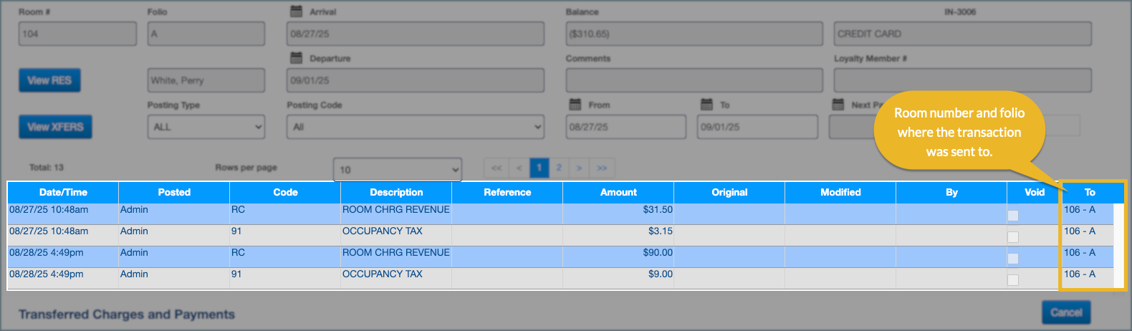Screen dimensions: 1132x331
Task: Tick Void checkbox for $90.00 room charge
Action: tap(1013, 259)
